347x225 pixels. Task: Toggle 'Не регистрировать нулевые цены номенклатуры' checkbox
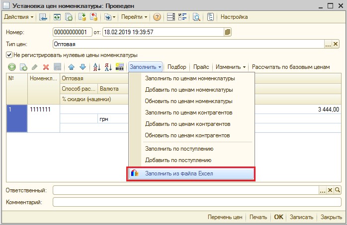[x=9, y=55]
